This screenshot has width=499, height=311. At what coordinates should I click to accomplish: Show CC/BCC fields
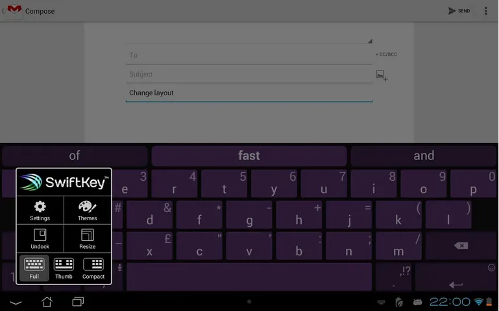tap(387, 54)
